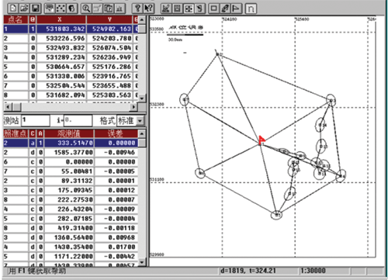
Task: Click the coordinate table's right scroll arrow
Action: tap(133, 107)
